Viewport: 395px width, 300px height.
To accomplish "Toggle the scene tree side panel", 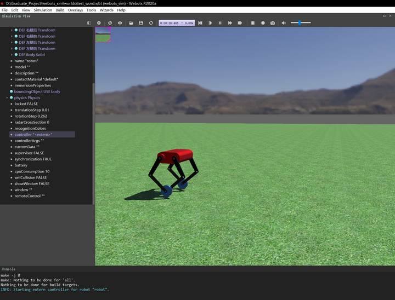I will coord(89,23).
